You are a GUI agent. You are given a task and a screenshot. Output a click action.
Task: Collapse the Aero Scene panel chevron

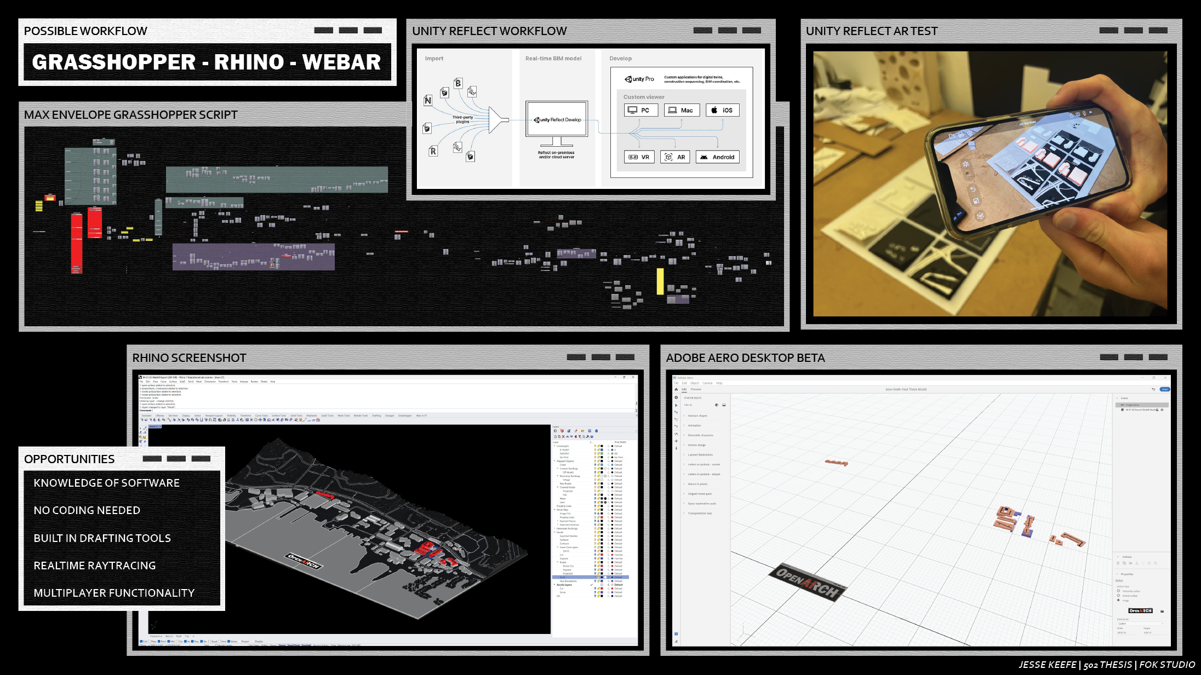(1117, 398)
